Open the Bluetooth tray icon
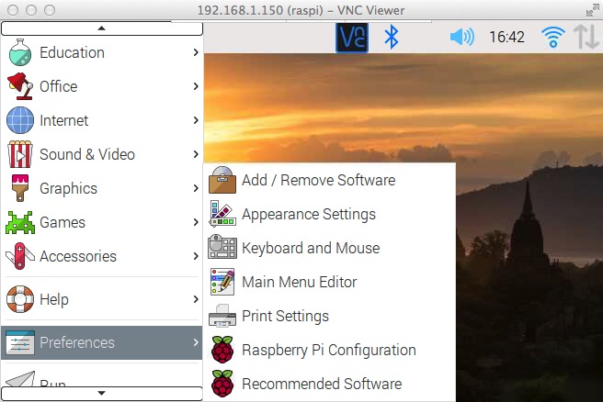This screenshot has width=603, height=402. point(391,38)
